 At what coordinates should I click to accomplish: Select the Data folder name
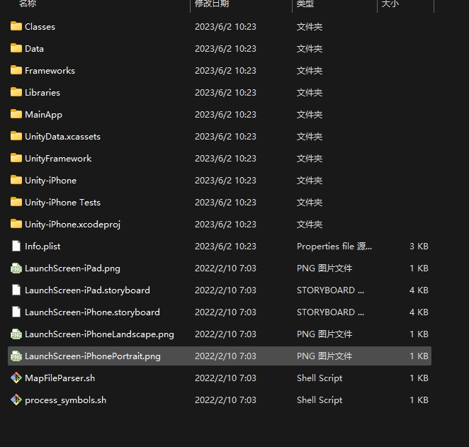pyautogui.click(x=34, y=48)
